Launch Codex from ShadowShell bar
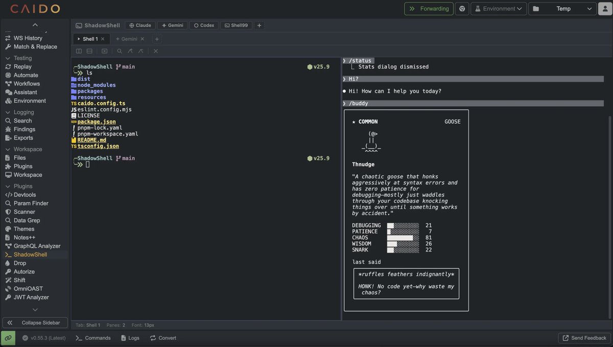Viewport: 613px width, 347px height. point(204,25)
